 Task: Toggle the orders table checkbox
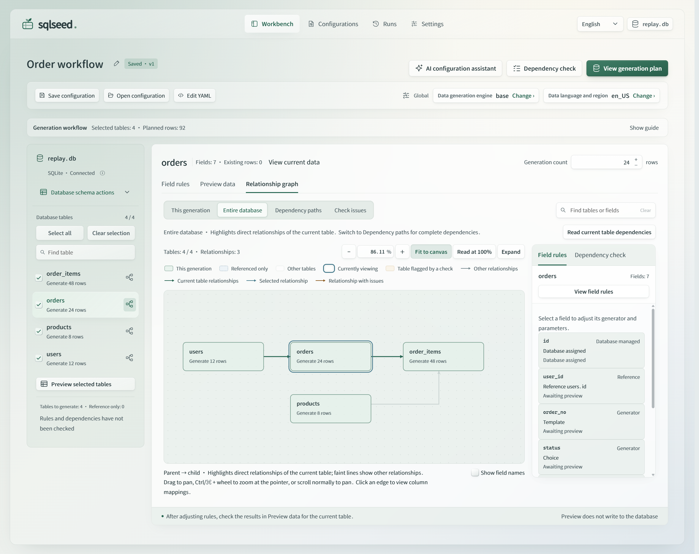coord(39,305)
